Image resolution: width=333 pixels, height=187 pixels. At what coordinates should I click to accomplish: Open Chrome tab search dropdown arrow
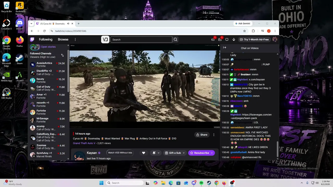click(31, 24)
